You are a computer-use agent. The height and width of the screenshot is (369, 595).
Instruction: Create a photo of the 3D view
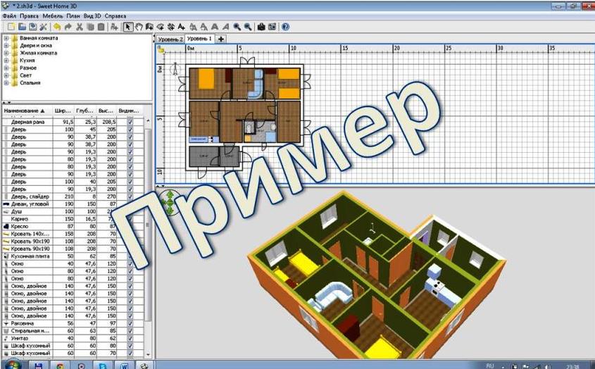click(261, 27)
